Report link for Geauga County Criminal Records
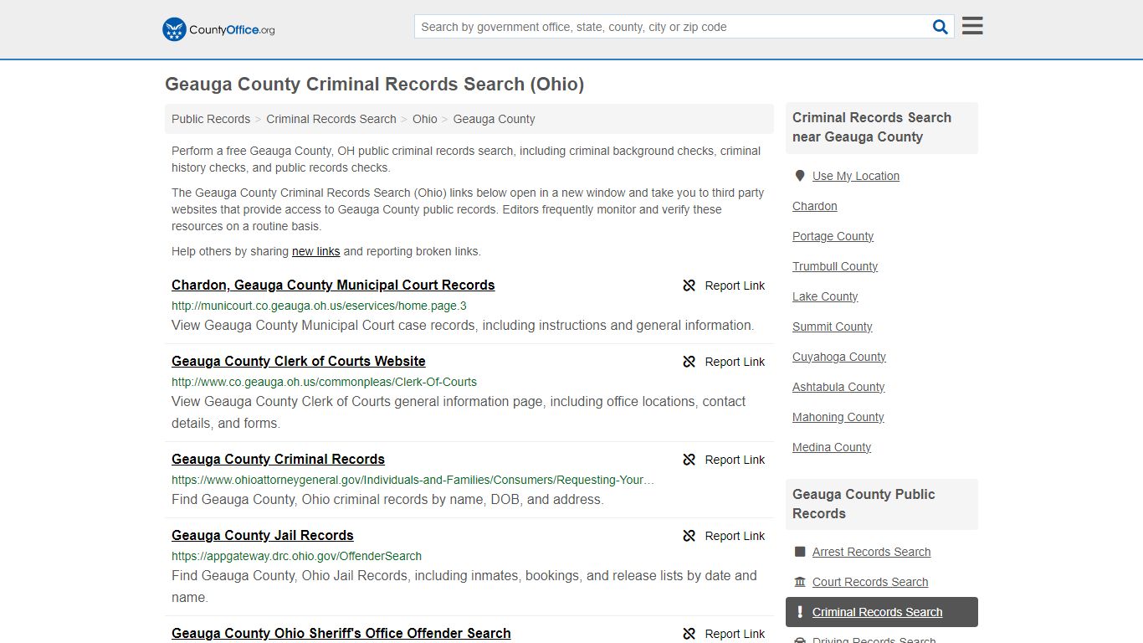The height and width of the screenshot is (643, 1143). click(x=724, y=460)
